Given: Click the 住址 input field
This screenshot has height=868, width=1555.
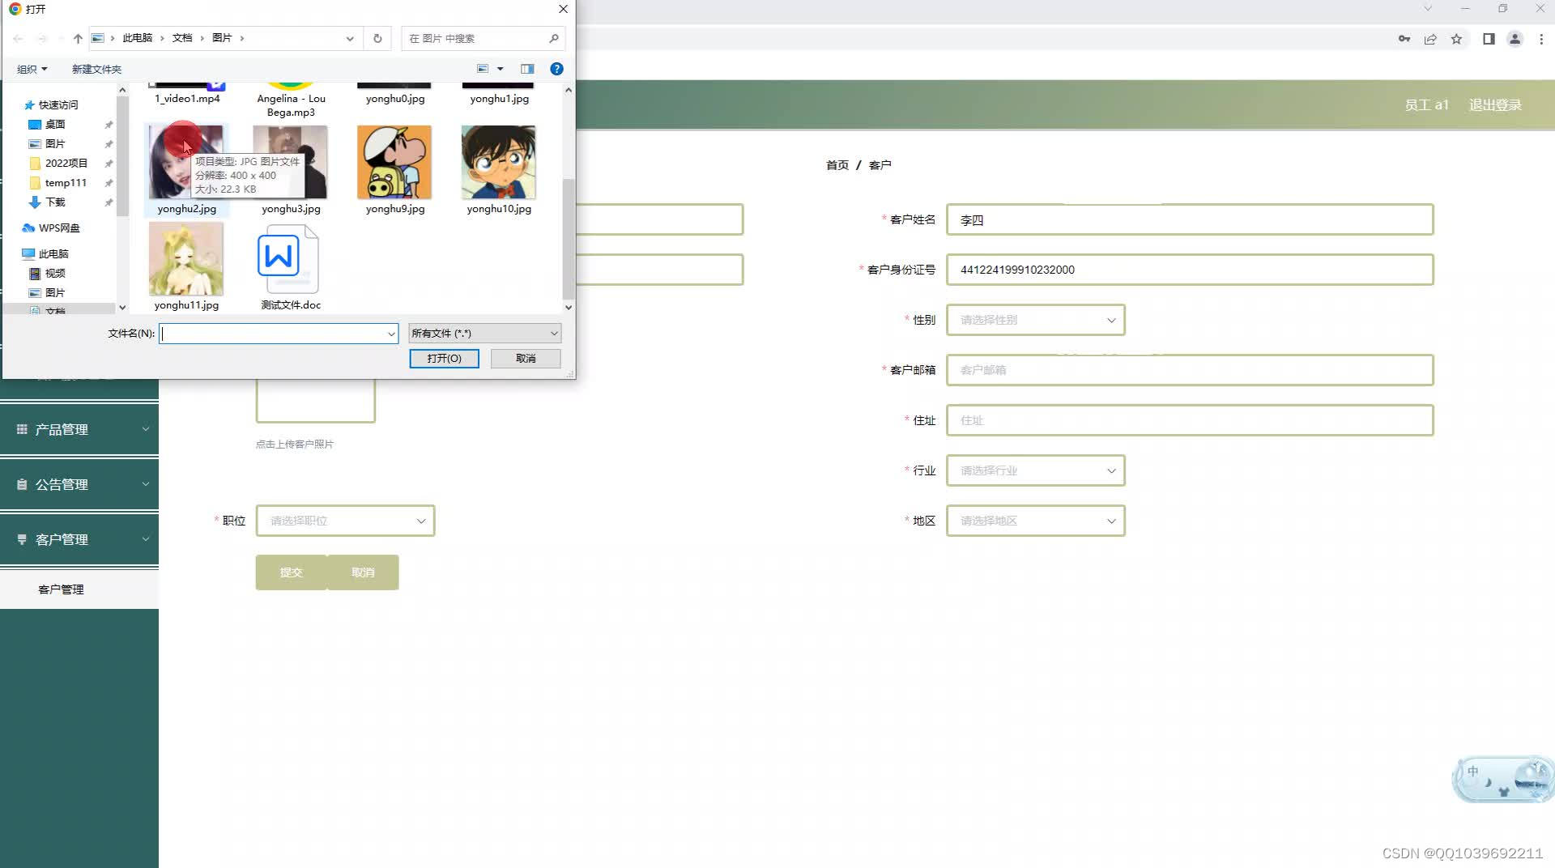Looking at the screenshot, I should coord(1190,420).
